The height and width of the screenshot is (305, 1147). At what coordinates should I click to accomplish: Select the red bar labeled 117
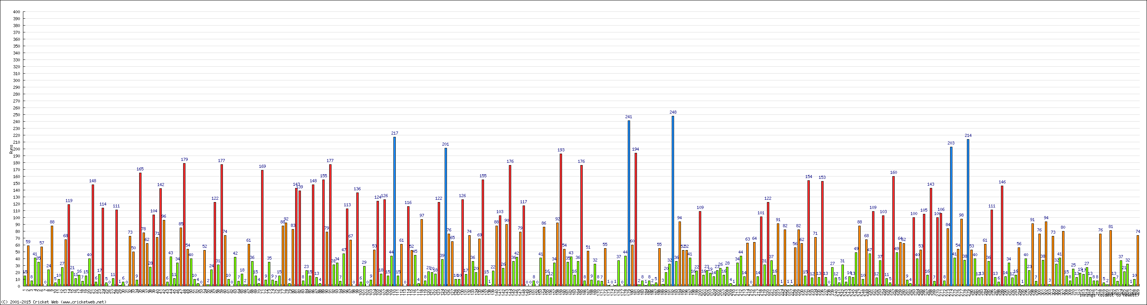(524, 246)
